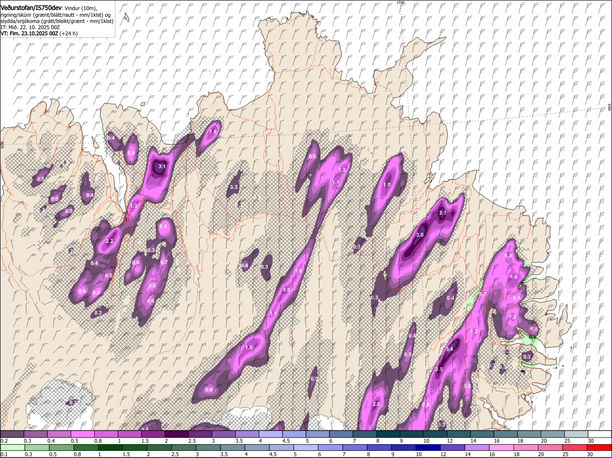Click the 'VT: Fim. 23.10.2025 00Z (+24 h)' line
Image resolution: width=612 pixels, height=458 pixels.
(39, 33)
